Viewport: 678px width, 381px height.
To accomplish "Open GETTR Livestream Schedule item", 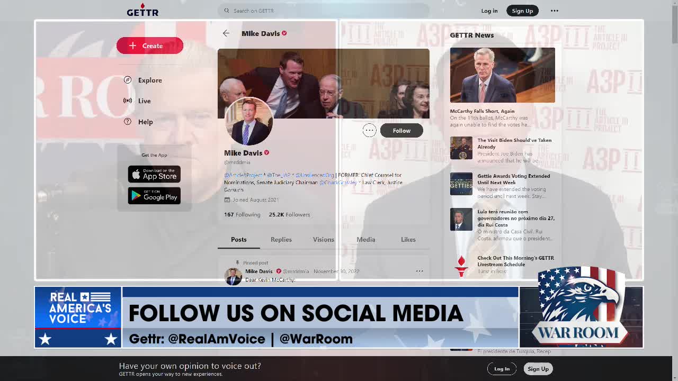I will [x=515, y=261].
